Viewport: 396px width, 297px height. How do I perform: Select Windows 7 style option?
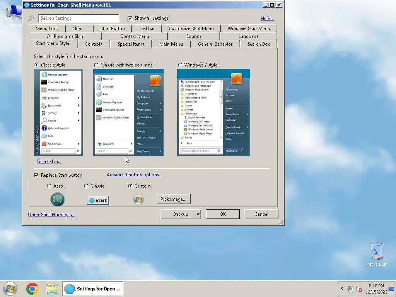tap(180, 65)
